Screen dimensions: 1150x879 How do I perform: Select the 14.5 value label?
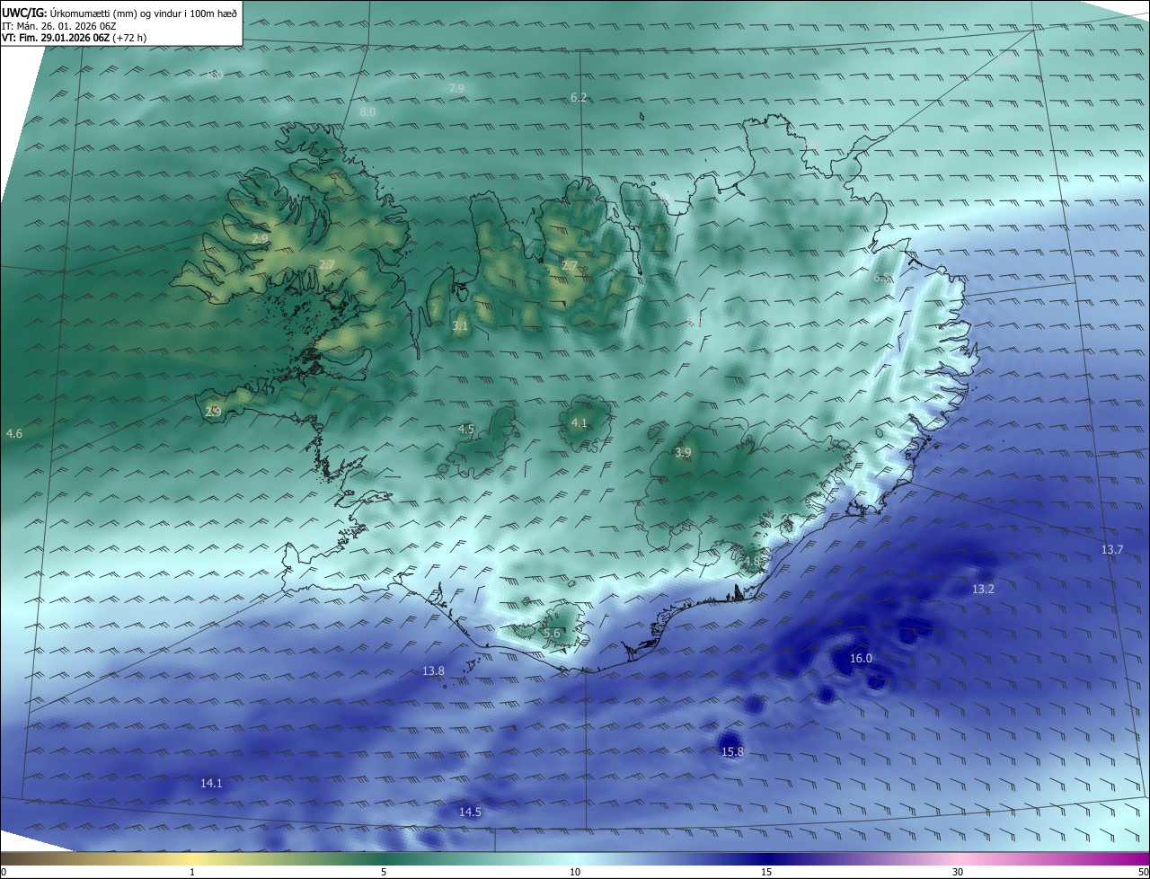pos(470,812)
